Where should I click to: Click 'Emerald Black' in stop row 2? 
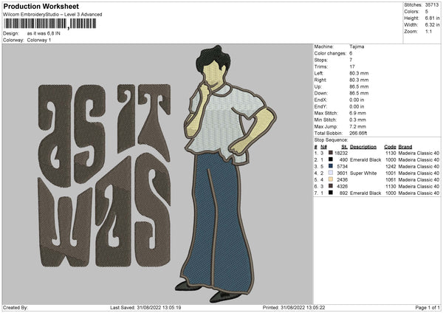[x=365, y=160]
